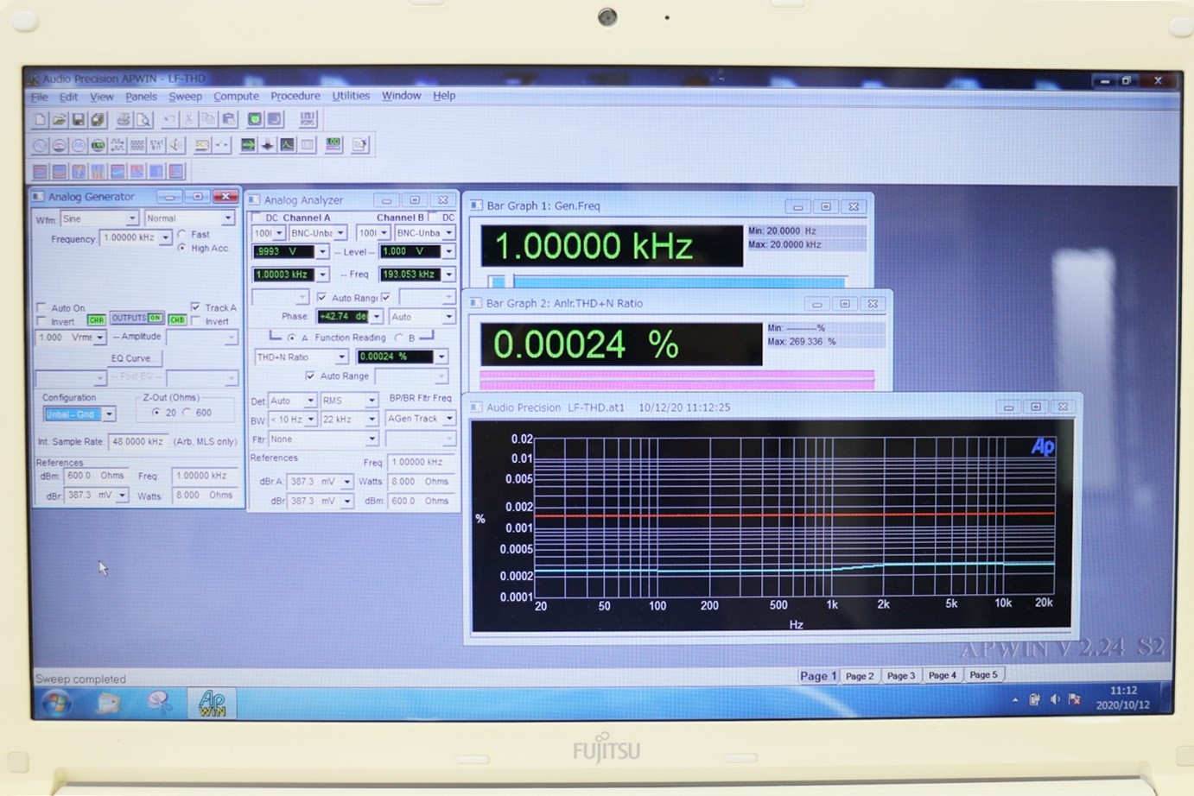1194x796 pixels.
Task: Switch to the Page 5 tab
Action: coord(983,675)
